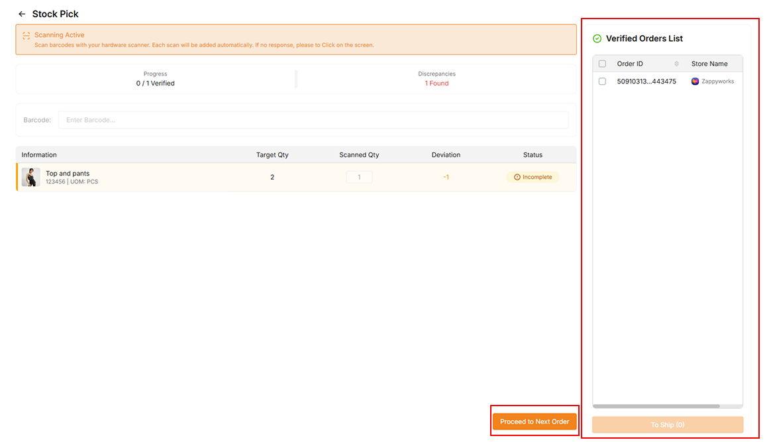Screen dimensions: 767x442
Task: Click the Scanned Qty column header
Action: (359, 154)
